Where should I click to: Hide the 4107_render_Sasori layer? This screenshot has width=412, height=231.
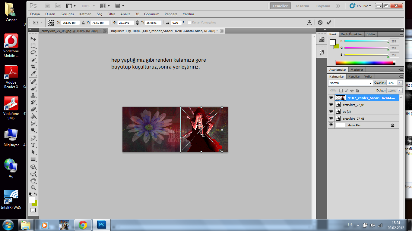coord(331,98)
